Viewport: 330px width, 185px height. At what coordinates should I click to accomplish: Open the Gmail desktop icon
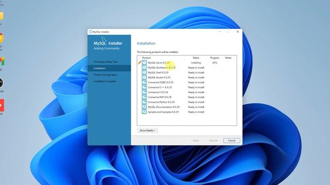click(2, 62)
